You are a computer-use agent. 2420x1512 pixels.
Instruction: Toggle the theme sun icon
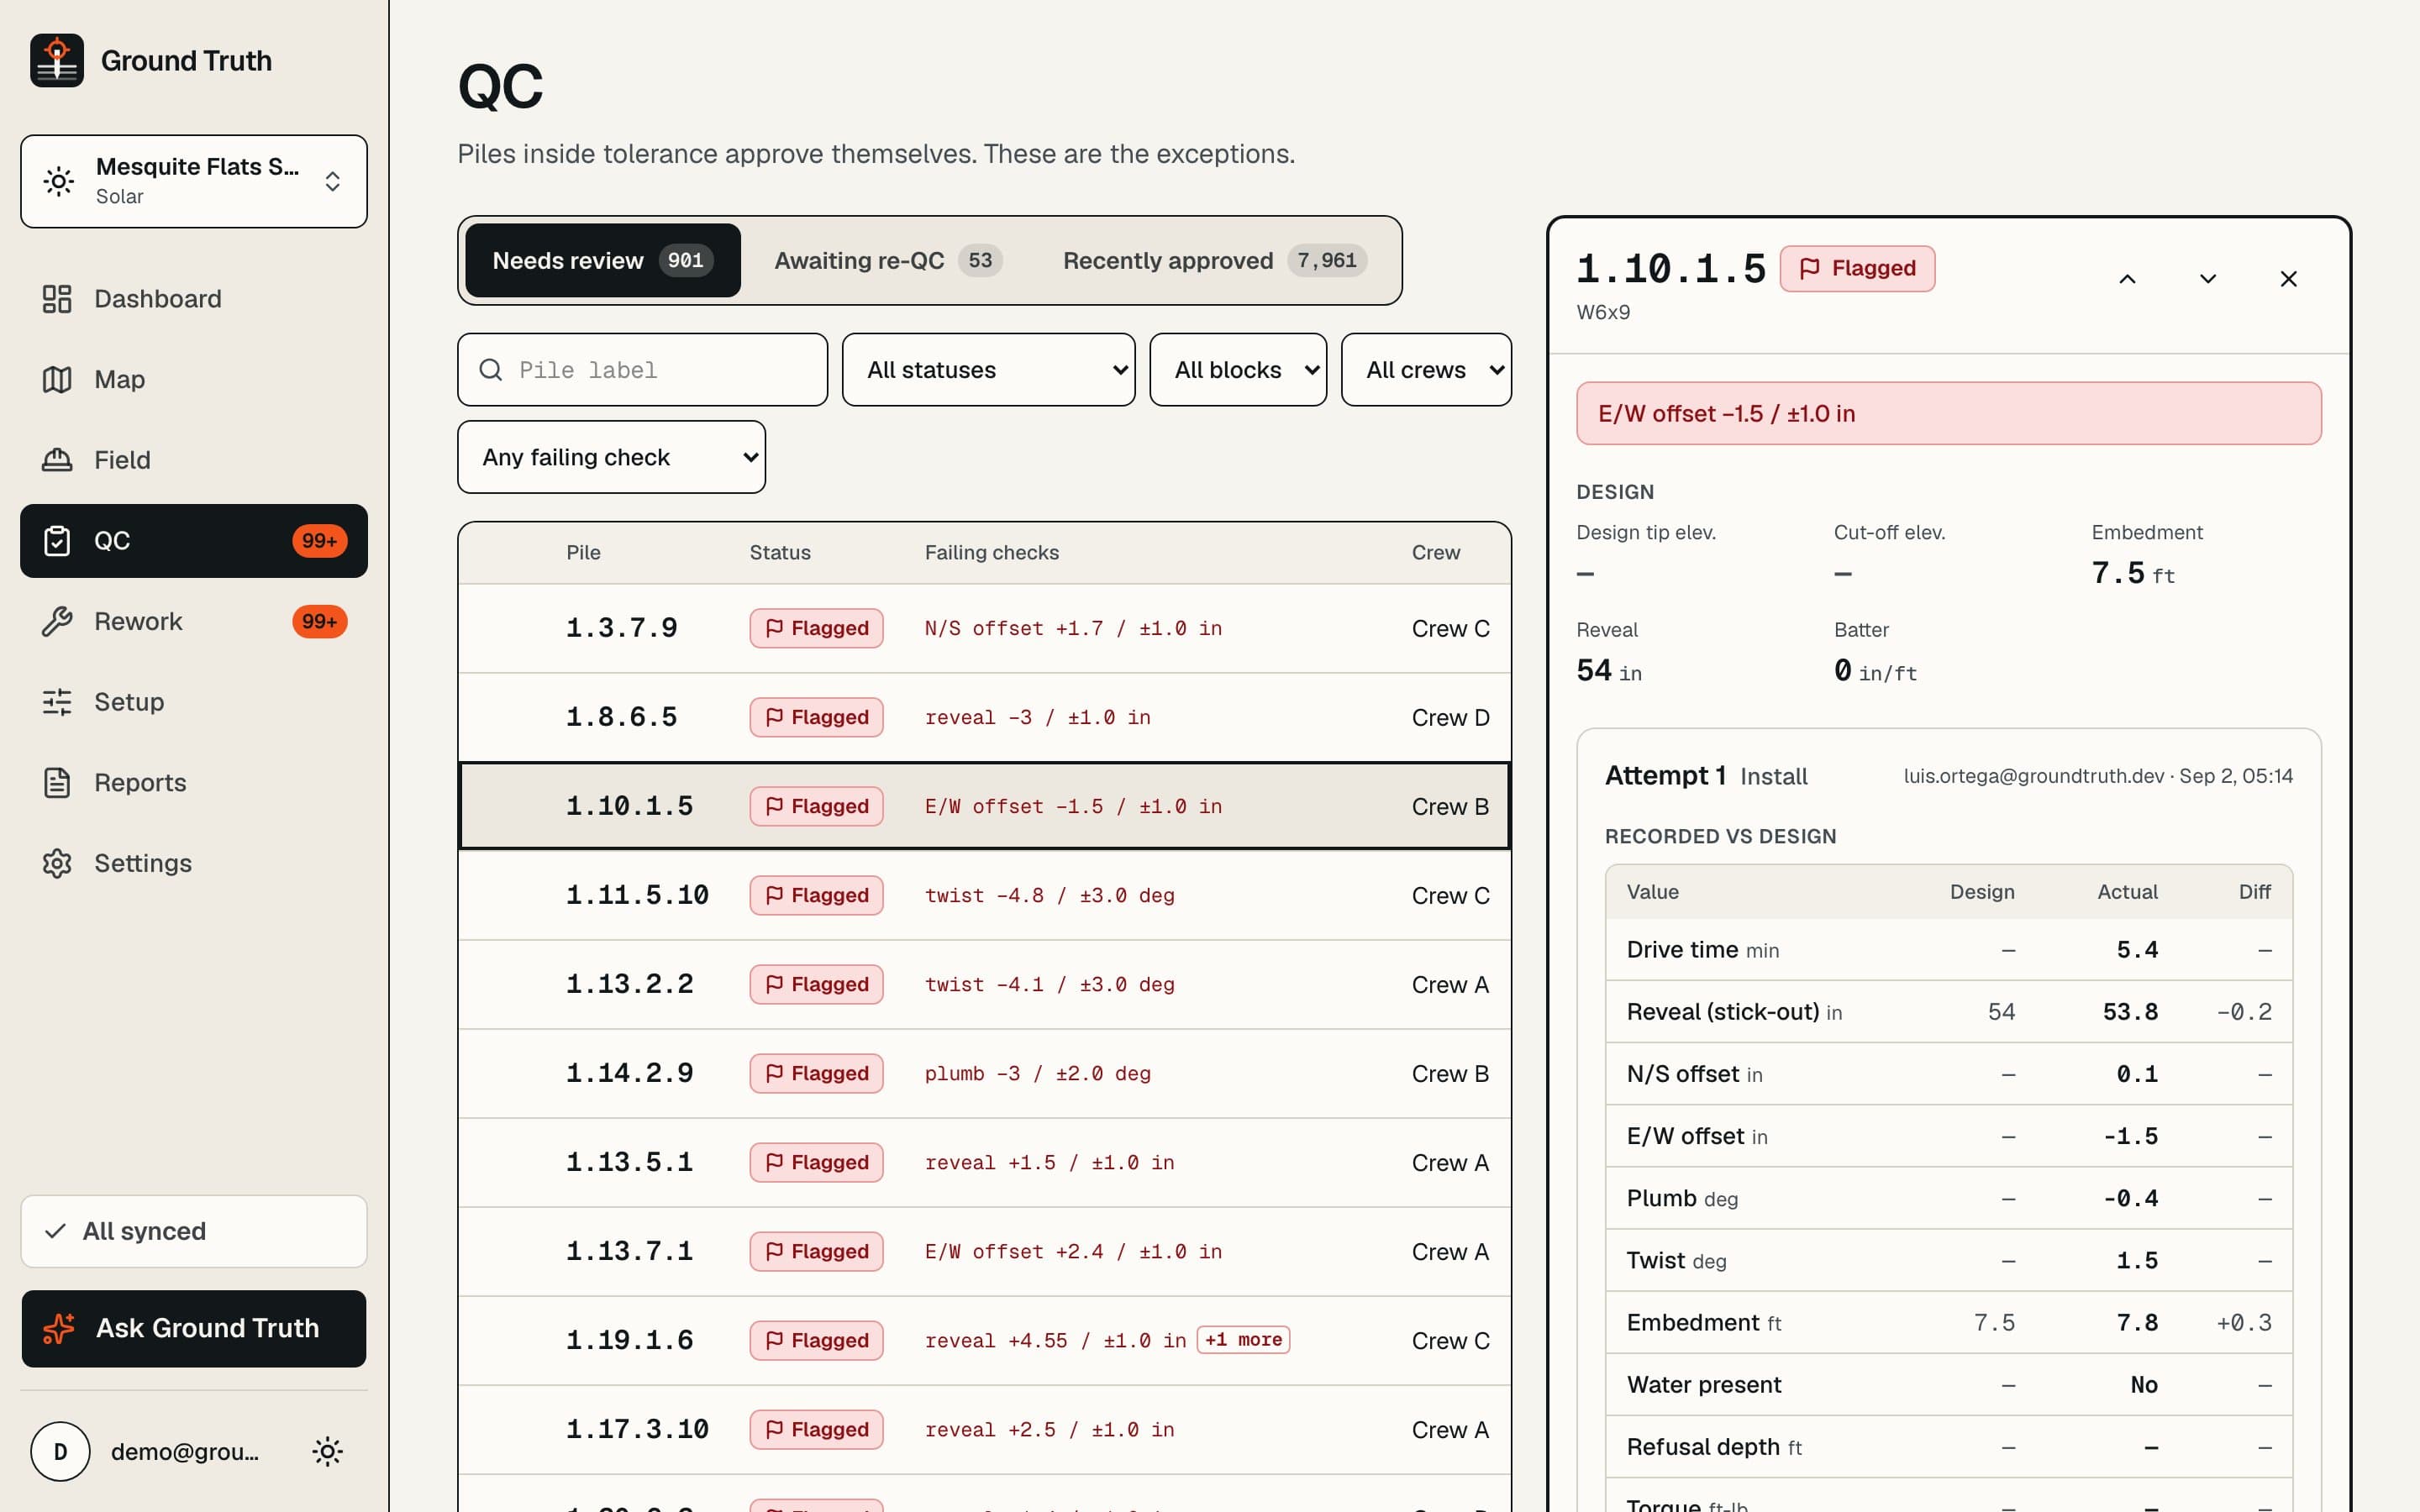pos(328,1451)
